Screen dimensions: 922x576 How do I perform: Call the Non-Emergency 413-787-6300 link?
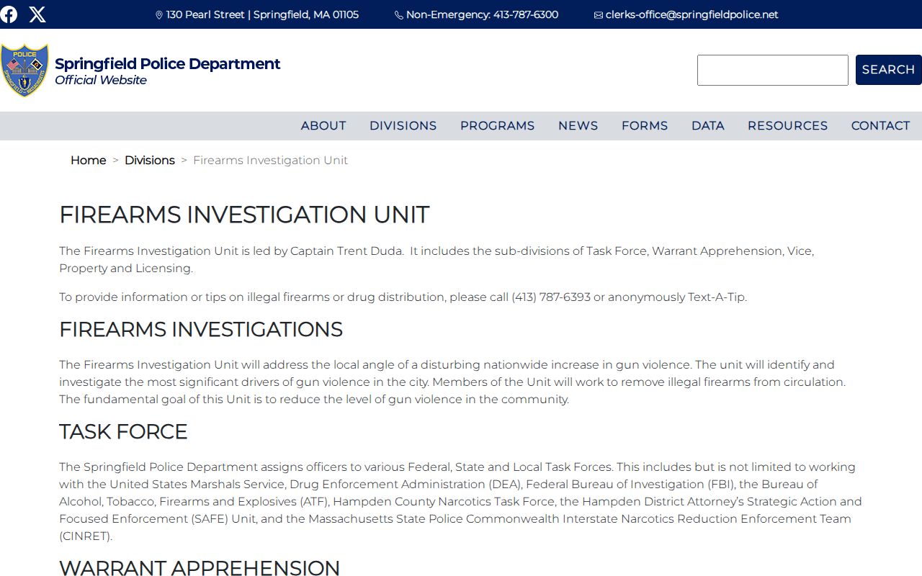482,14
